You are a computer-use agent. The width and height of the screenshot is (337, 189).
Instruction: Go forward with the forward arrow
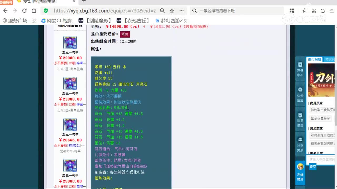point(15,11)
